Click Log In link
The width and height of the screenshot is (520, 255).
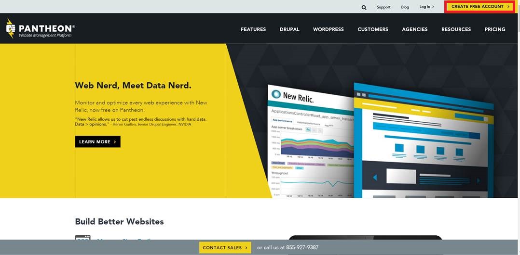click(x=426, y=7)
